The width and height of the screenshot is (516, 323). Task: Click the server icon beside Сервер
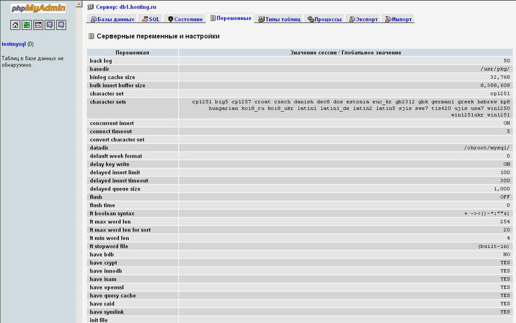coord(90,7)
